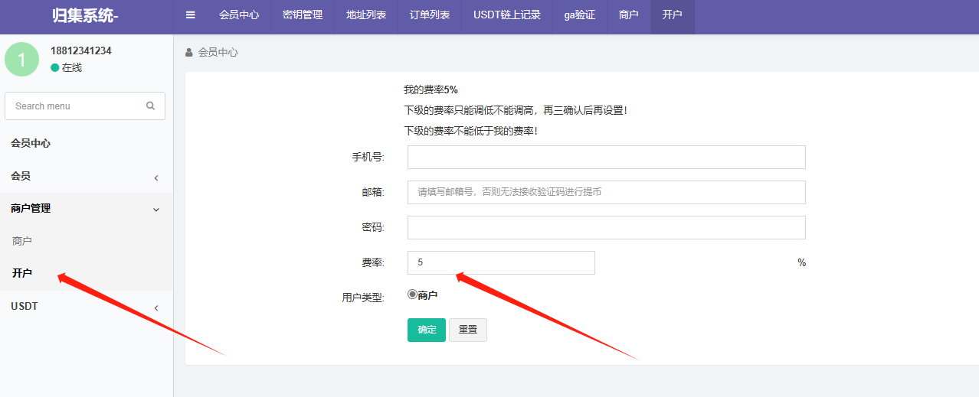Click the search magnifier icon in sidebar
The image size is (979, 397).
(x=150, y=106)
